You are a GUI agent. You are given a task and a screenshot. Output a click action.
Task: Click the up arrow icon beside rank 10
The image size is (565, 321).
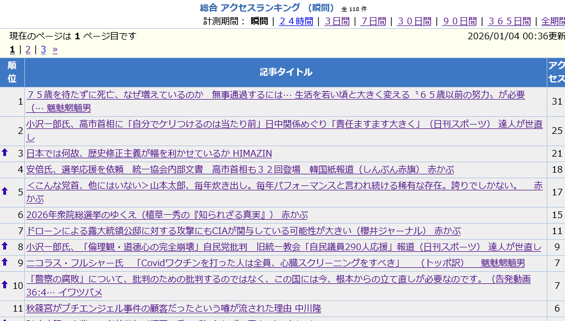[x=5, y=285]
